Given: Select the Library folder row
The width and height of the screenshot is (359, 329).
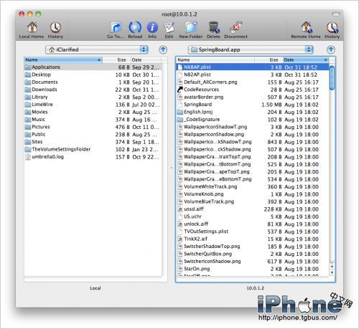Looking at the screenshot, I should tap(93, 97).
